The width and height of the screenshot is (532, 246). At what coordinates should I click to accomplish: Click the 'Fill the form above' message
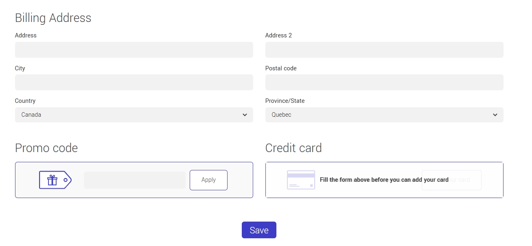point(384,180)
